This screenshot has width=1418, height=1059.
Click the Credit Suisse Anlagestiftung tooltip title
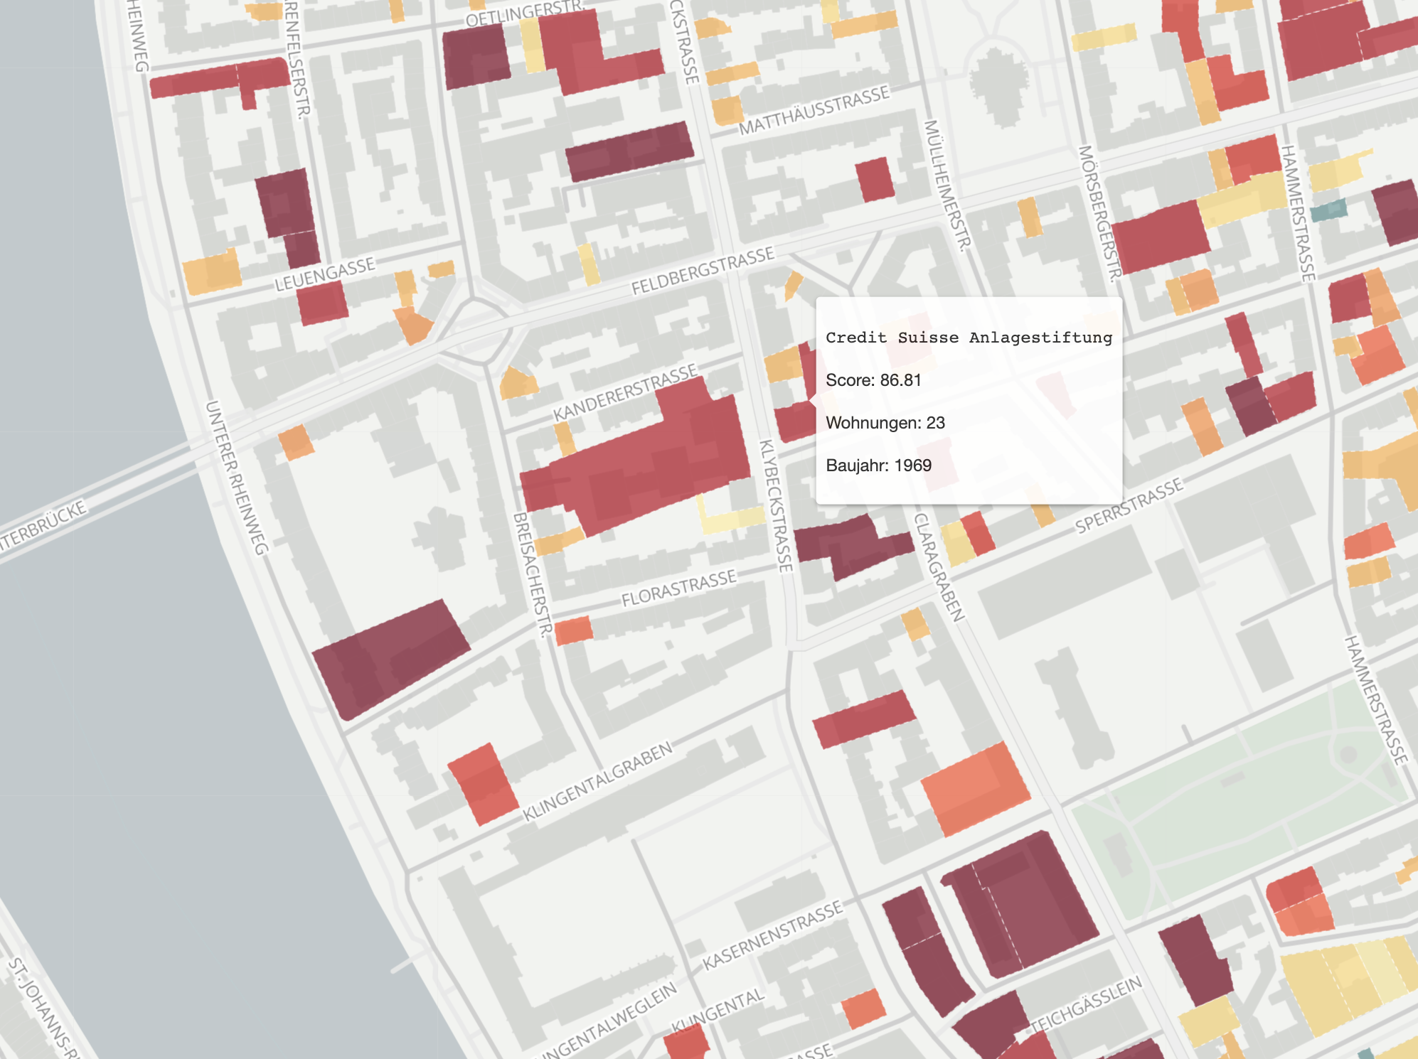point(969,338)
